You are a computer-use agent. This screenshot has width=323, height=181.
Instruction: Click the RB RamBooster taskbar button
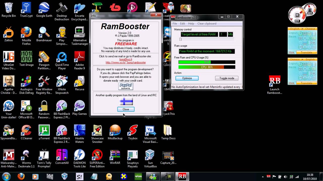(182, 176)
